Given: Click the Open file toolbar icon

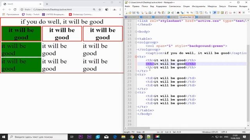Looking at the screenshot, I should 130,13.
